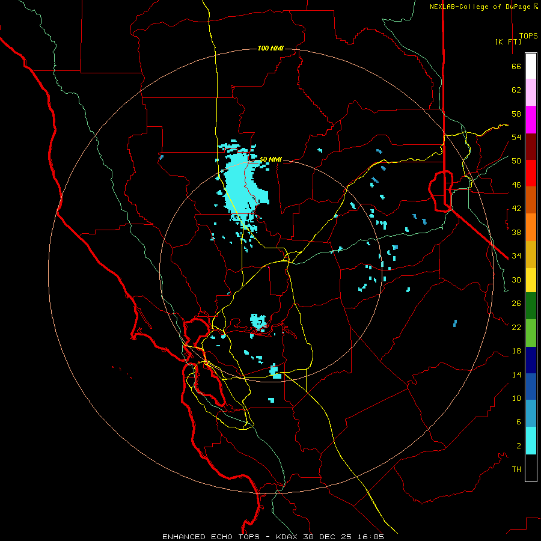Click the bright red legend swatch
Viewport: 541px width, 541px height.
pos(531,173)
